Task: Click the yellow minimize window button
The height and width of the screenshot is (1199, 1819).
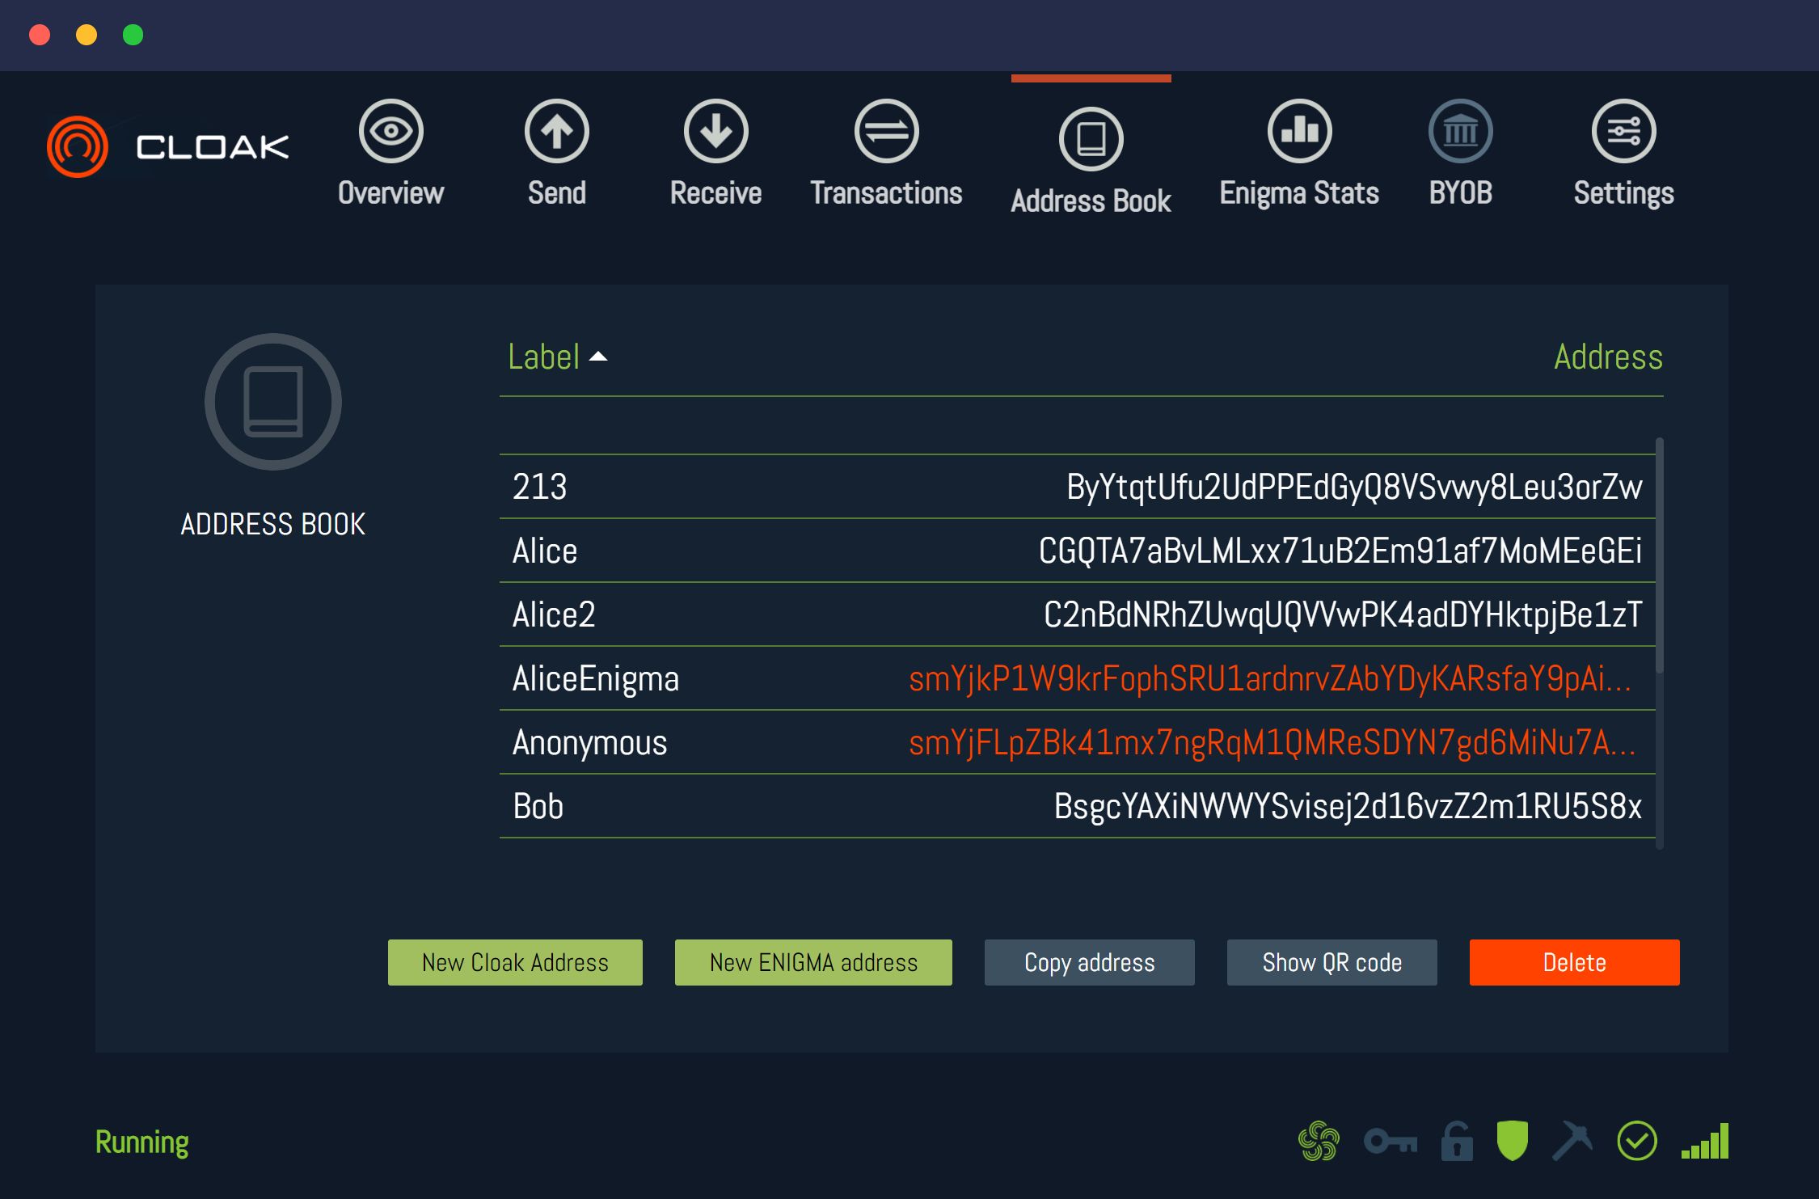Action: (x=87, y=35)
